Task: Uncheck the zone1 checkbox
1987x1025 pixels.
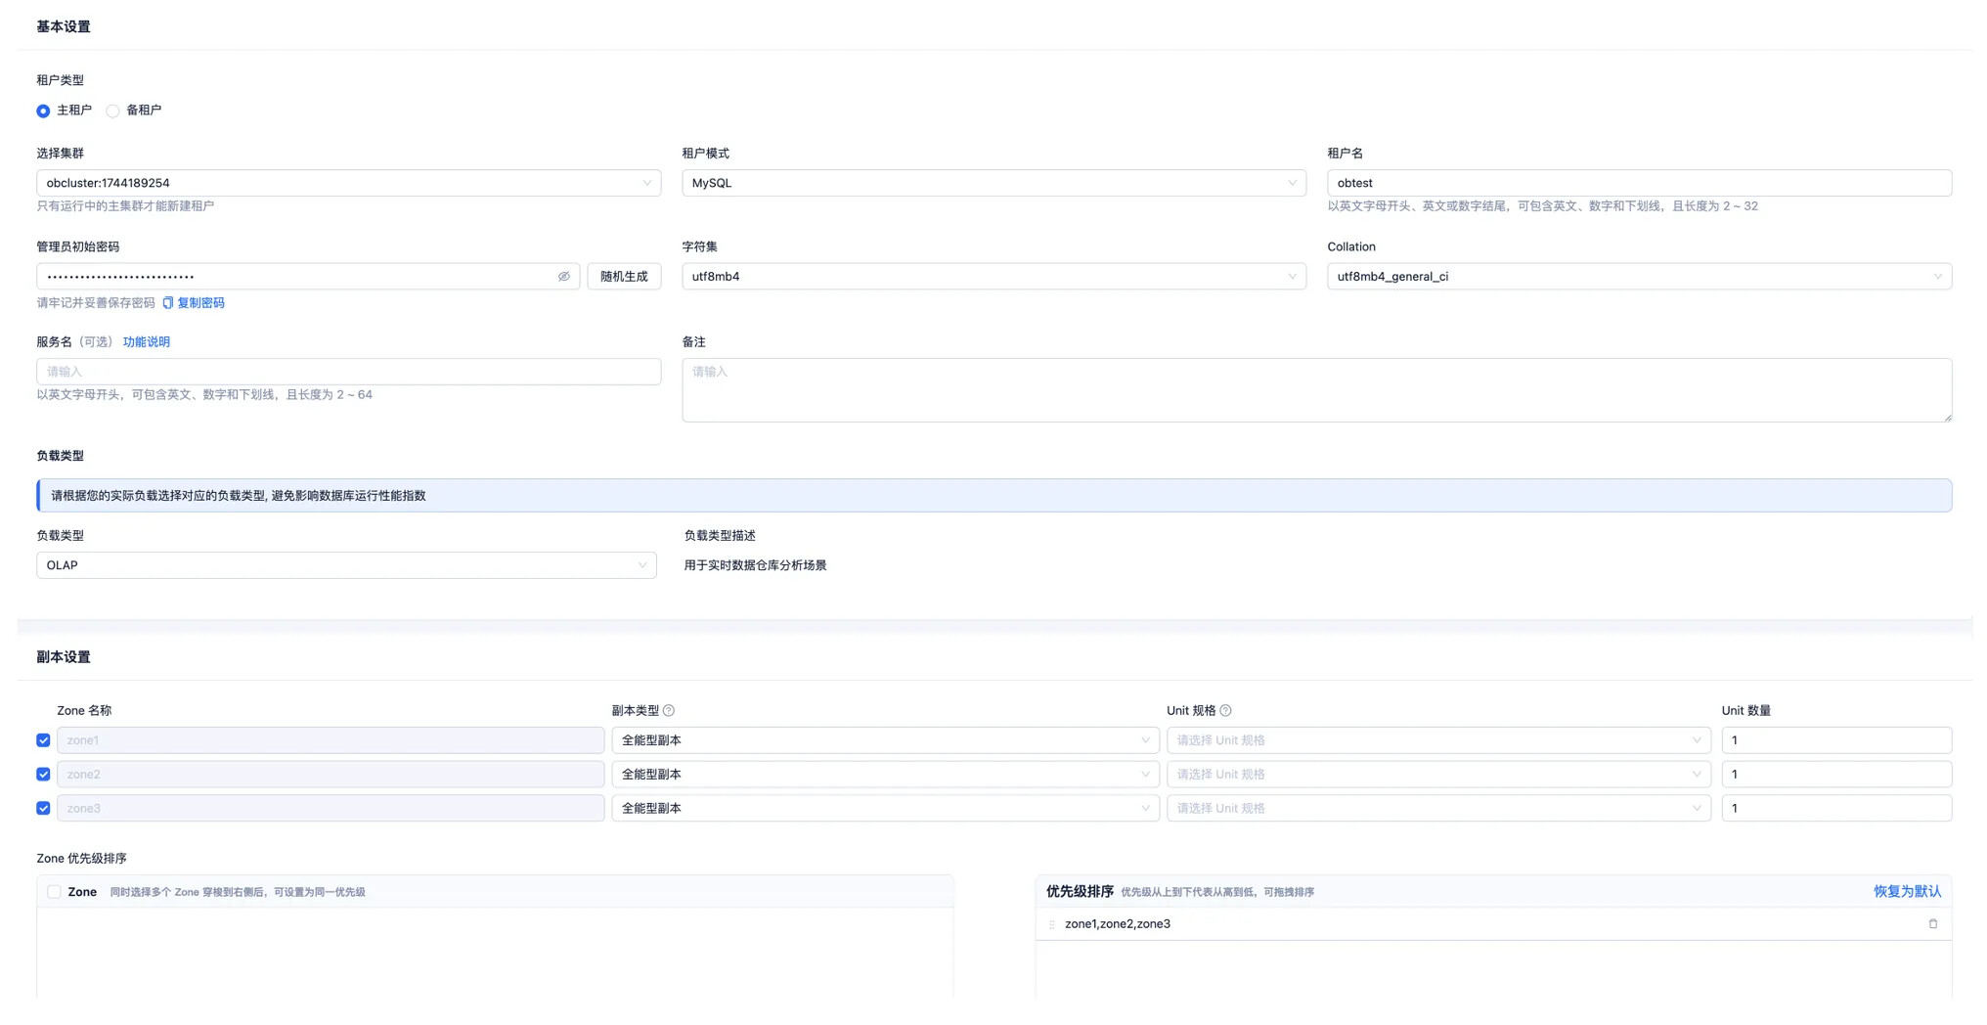Action: pyautogui.click(x=43, y=740)
